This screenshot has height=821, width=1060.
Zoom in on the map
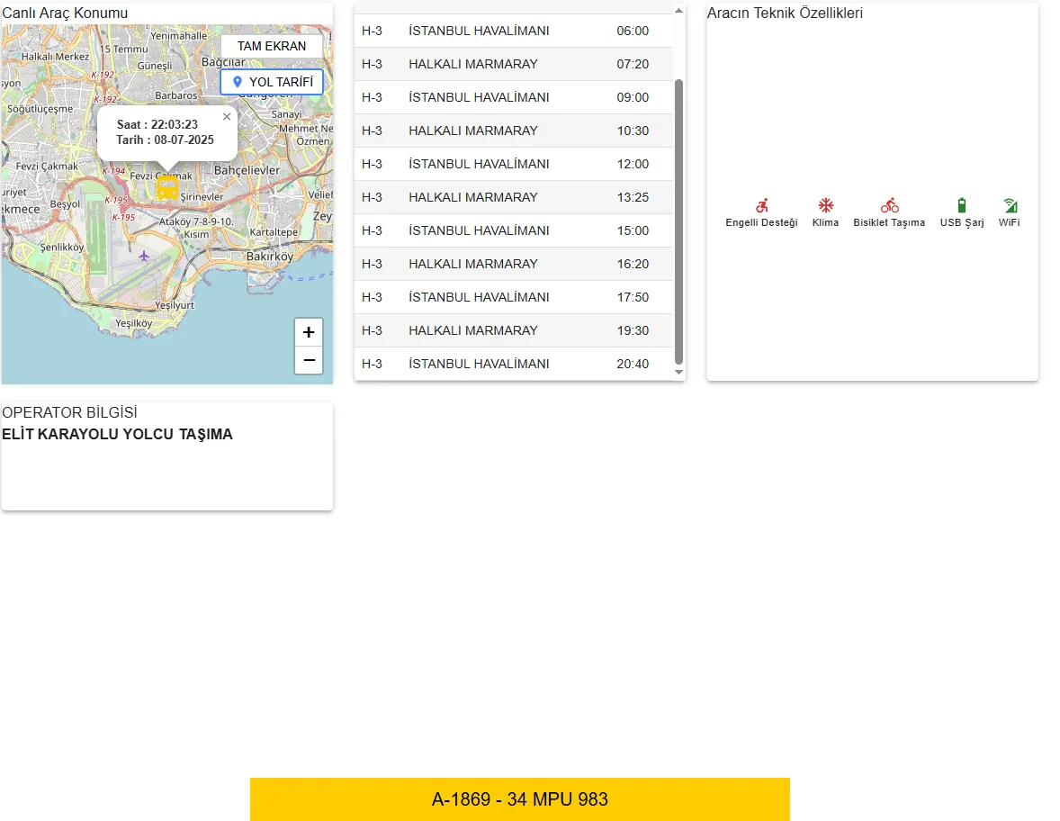click(x=309, y=332)
